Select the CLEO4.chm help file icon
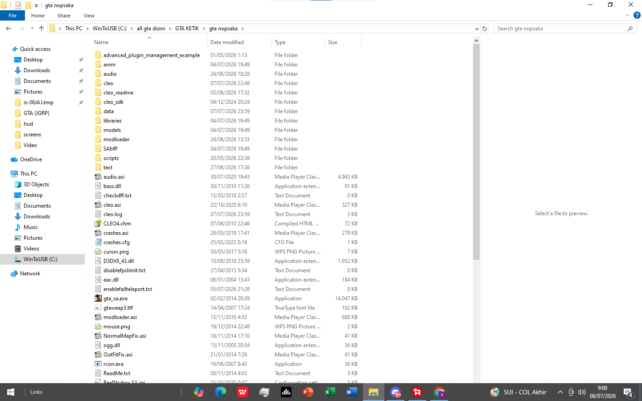Image resolution: width=642 pixels, height=401 pixels. point(98,224)
